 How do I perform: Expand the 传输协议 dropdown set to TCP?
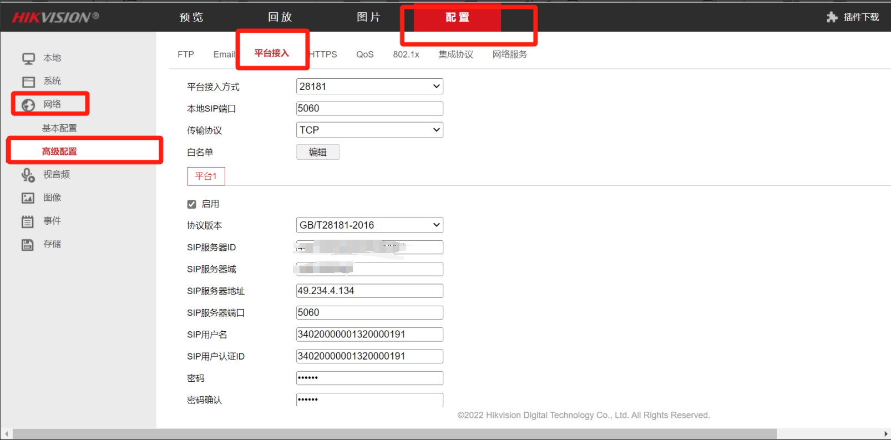click(x=369, y=130)
